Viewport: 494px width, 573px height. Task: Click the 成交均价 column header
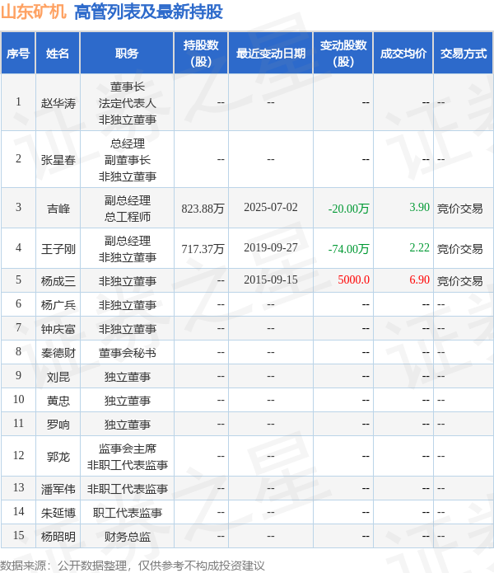pos(403,54)
